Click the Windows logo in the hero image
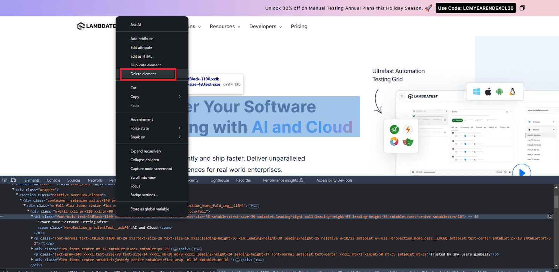Viewport: 559px width, 272px height. coord(477,91)
